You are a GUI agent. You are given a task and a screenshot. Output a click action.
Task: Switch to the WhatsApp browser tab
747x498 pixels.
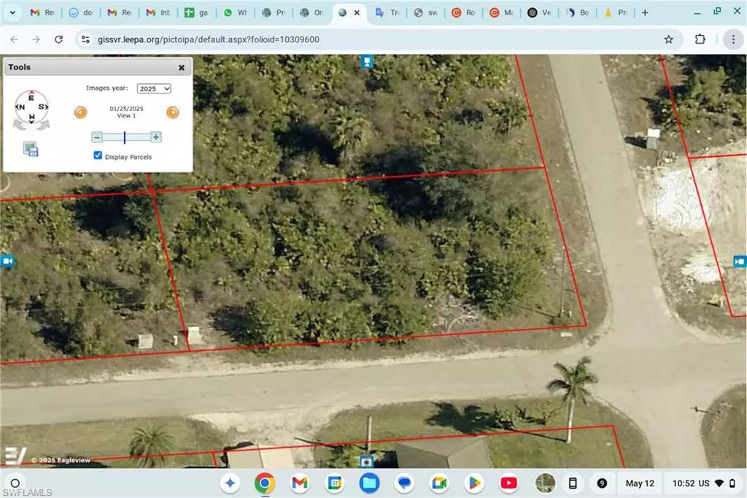point(235,12)
